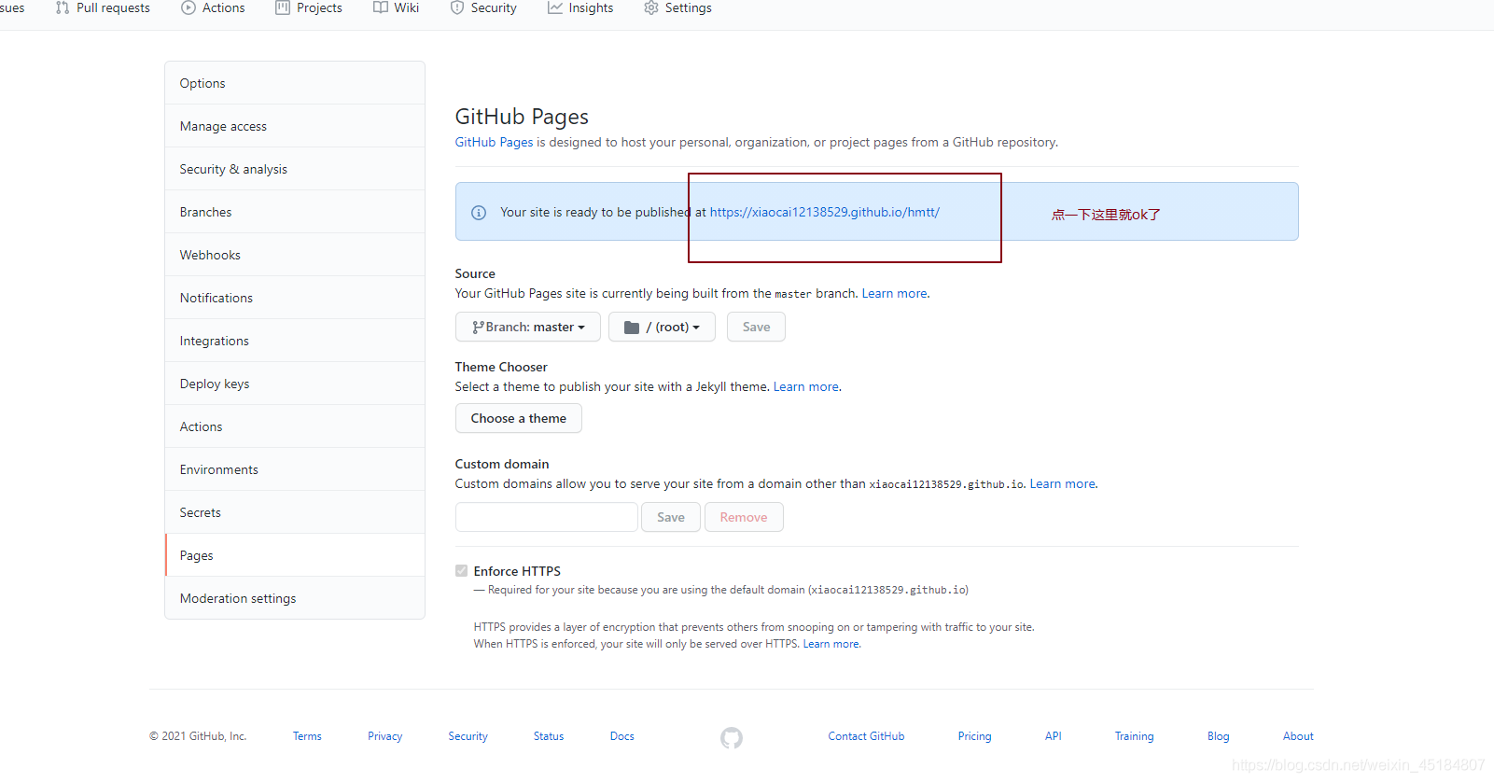Open Notifications settings
Screen dimensions: 1494x782
pyautogui.click(x=295, y=298)
